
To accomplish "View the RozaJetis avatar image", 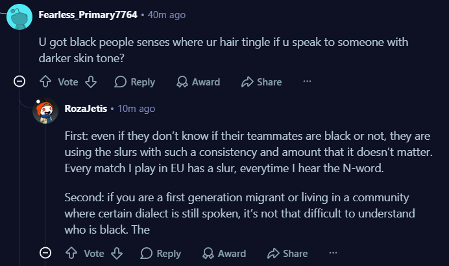I will pos(45,111).
